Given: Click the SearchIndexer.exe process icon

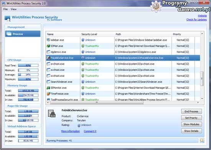Looking at the screenshot, I should click(x=48, y=82).
